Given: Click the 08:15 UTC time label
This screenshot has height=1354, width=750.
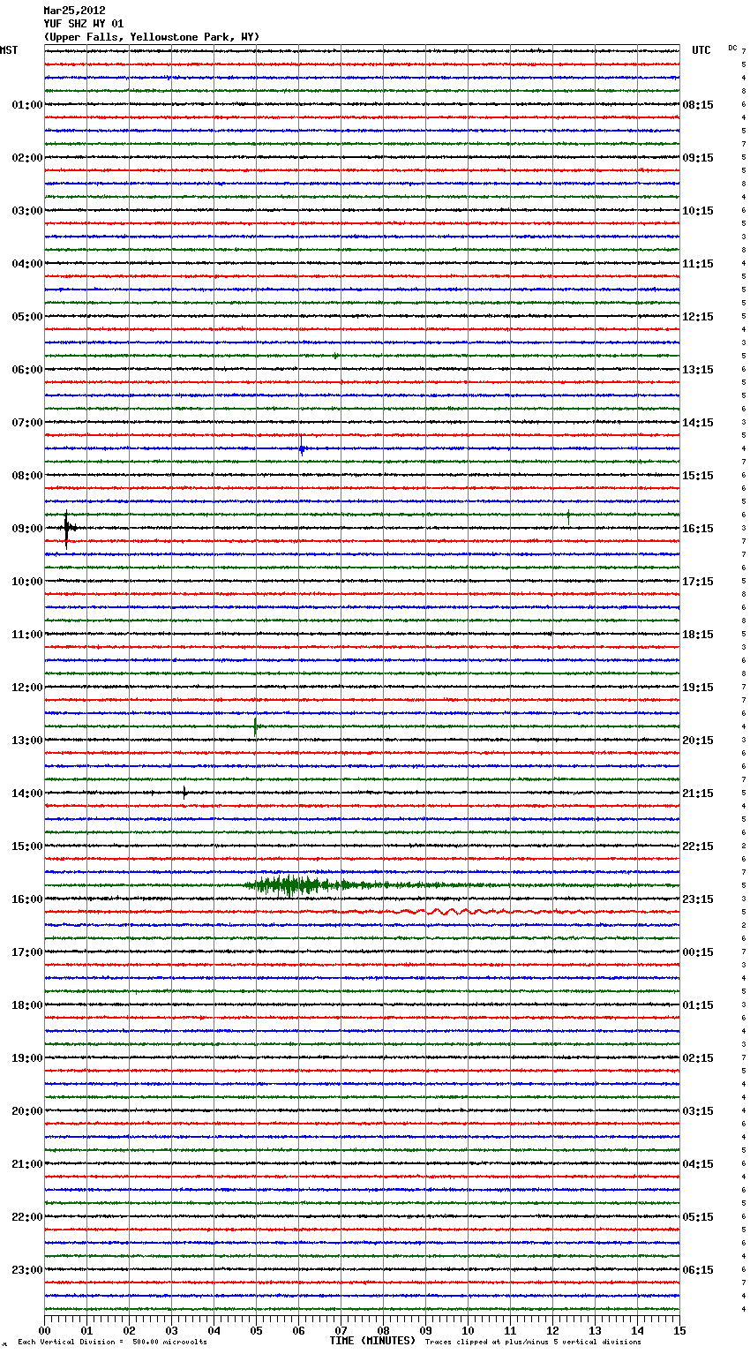Looking at the screenshot, I should point(698,105).
